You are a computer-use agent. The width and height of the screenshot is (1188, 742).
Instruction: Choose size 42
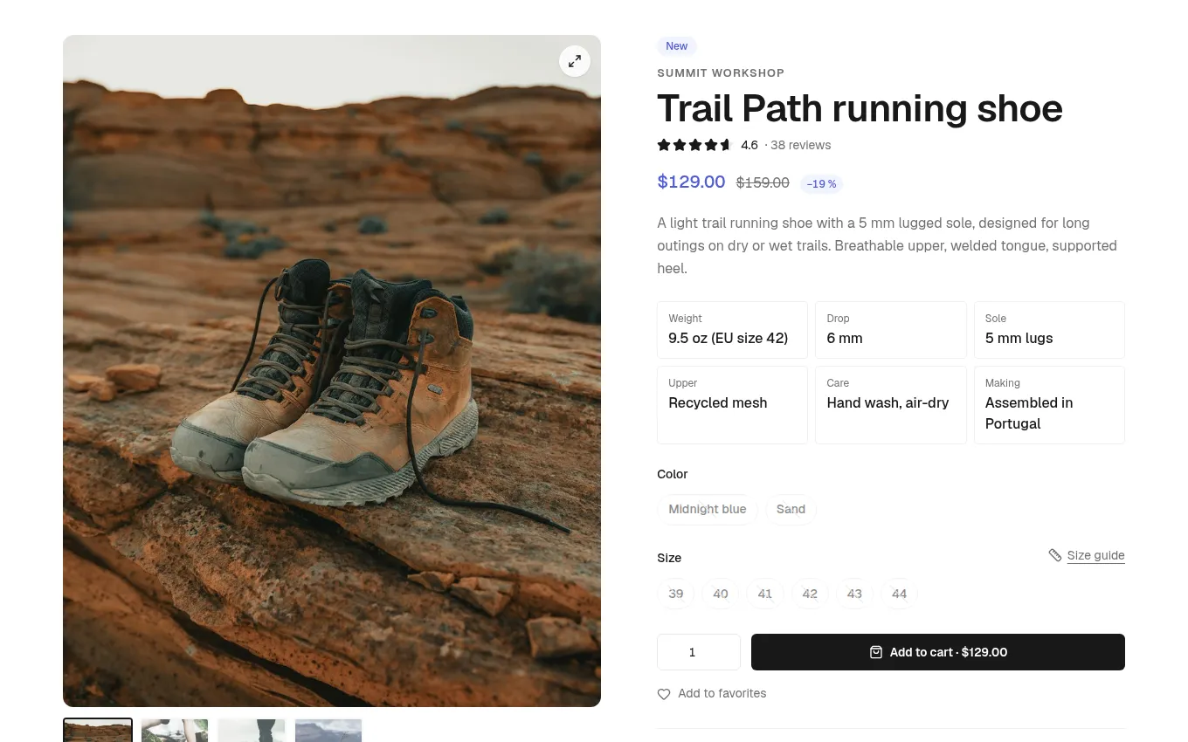click(810, 594)
